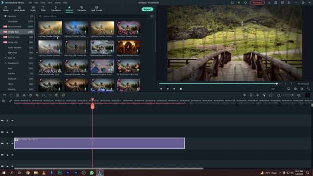Open the File menu

(30, 3)
